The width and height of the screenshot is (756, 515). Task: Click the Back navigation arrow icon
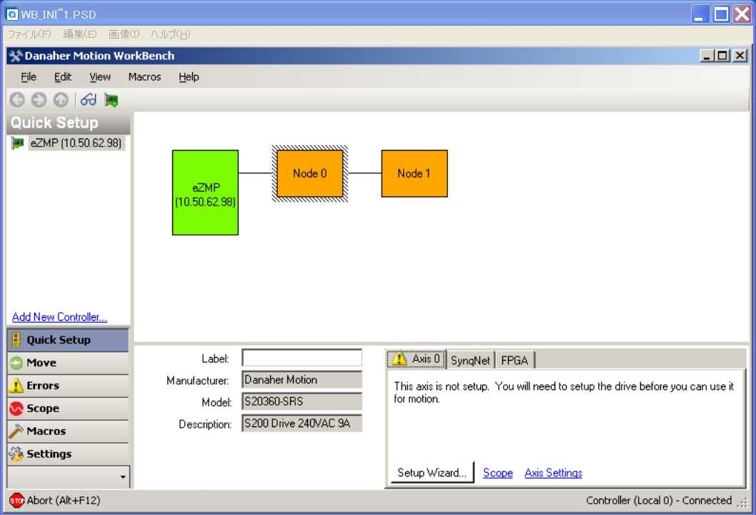[17, 100]
